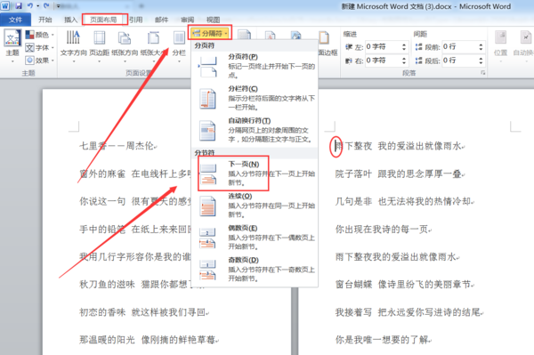The width and height of the screenshot is (534, 355).
Task: Select 奇数页(D) section break
Action: (x=255, y=270)
